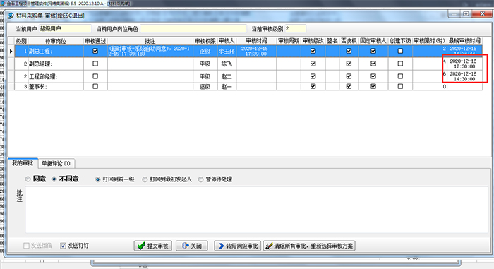494x269 pixels.
Task: Check 创建下级 box in 工程部经理 row
Action: tap(400, 76)
